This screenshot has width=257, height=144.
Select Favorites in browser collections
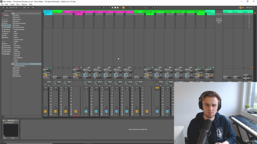6,15
